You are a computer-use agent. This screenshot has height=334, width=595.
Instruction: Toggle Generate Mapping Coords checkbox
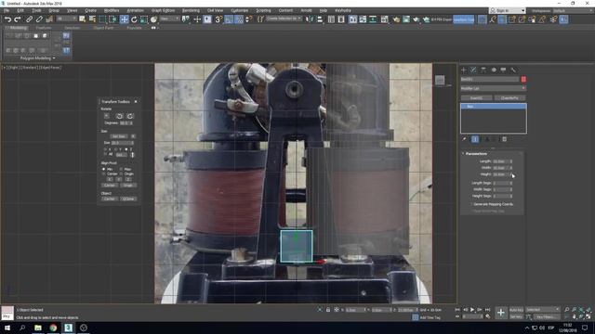471,204
